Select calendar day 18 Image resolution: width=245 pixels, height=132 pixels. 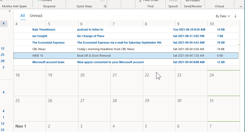pos(30,83)
